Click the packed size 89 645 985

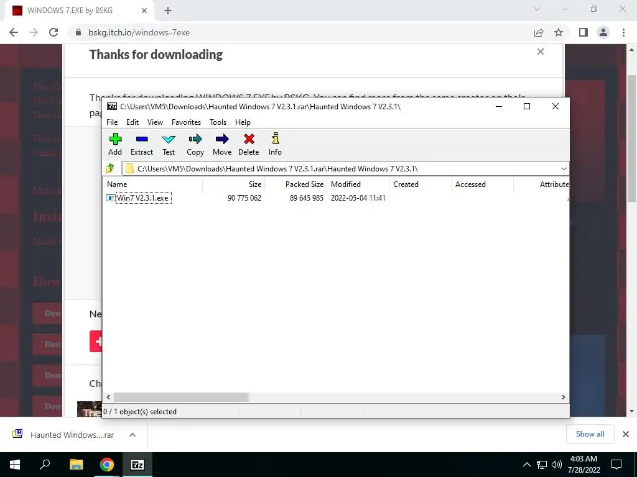pyautogui.click(x=306, y=198)
